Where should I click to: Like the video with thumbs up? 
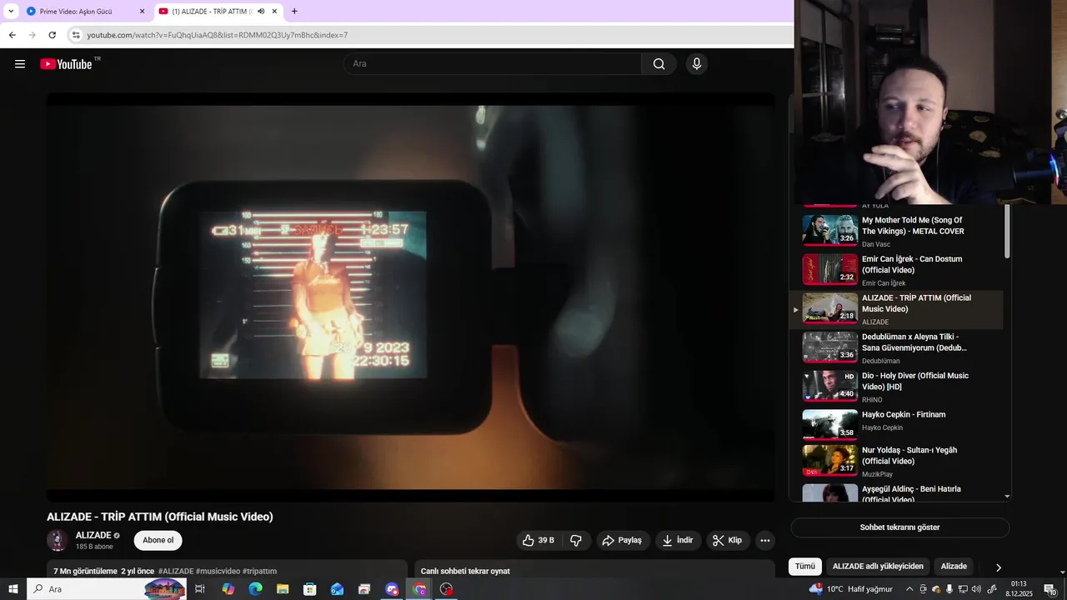pos(538,540)
